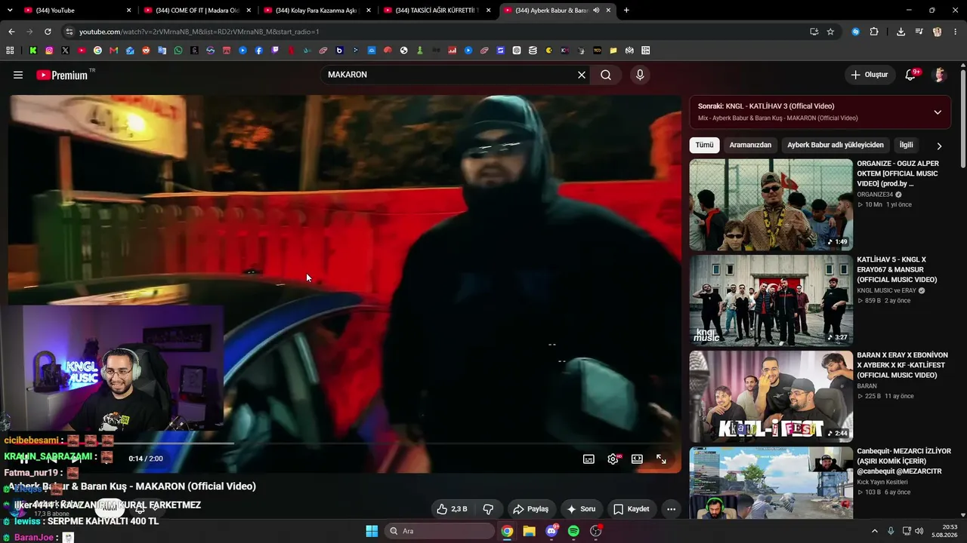Screen dimensions: 967x543
Task: Open the Kick bookmark
Action: (x=33, y=51)
